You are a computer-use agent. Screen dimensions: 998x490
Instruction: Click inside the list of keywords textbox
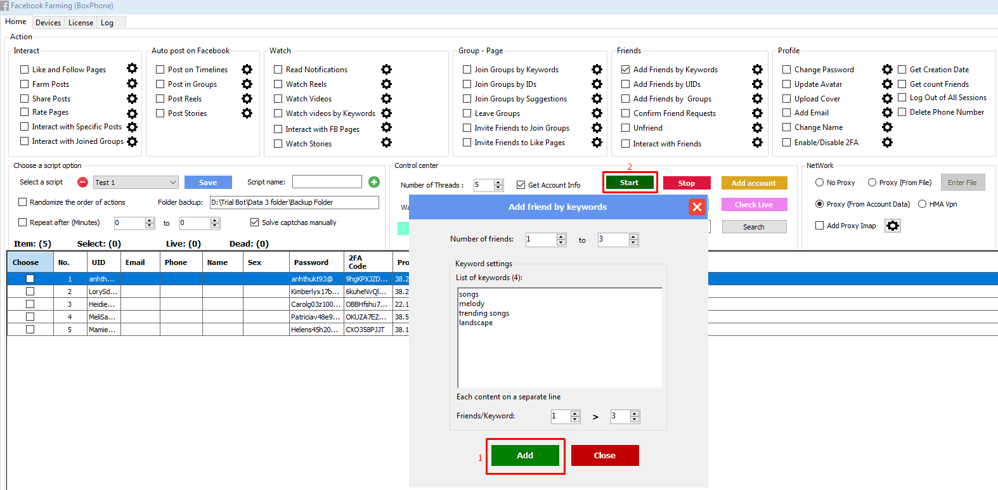pyautogui.click(x=560, y=338)
